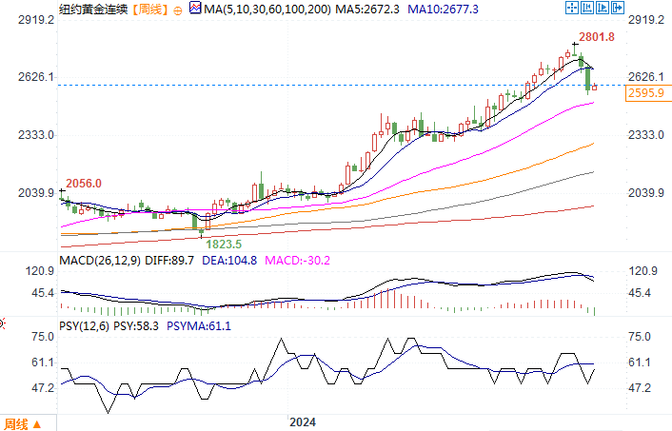Click the 2801.8 high price marker
The width and height of the screenshot is (672, 431).
point(597,37)
